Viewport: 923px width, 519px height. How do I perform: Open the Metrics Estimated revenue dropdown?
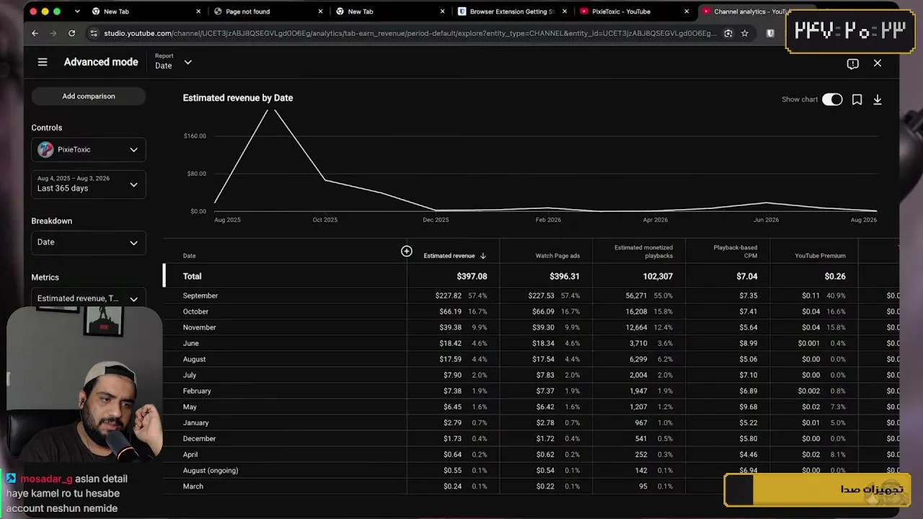pos(89,298)
